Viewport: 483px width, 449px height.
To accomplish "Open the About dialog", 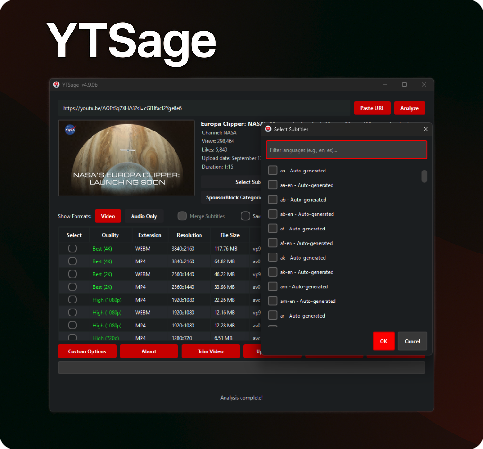I will 149,351.
